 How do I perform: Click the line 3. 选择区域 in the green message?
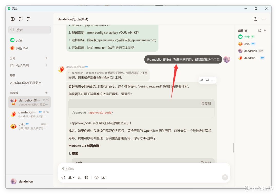pos(112,40)
